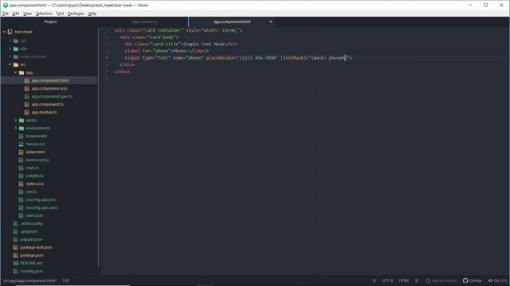Image resolution: width=510 pixels, height=286 pixels.
Task: Expand the .git folder arrow
Action: coord(10,41)
